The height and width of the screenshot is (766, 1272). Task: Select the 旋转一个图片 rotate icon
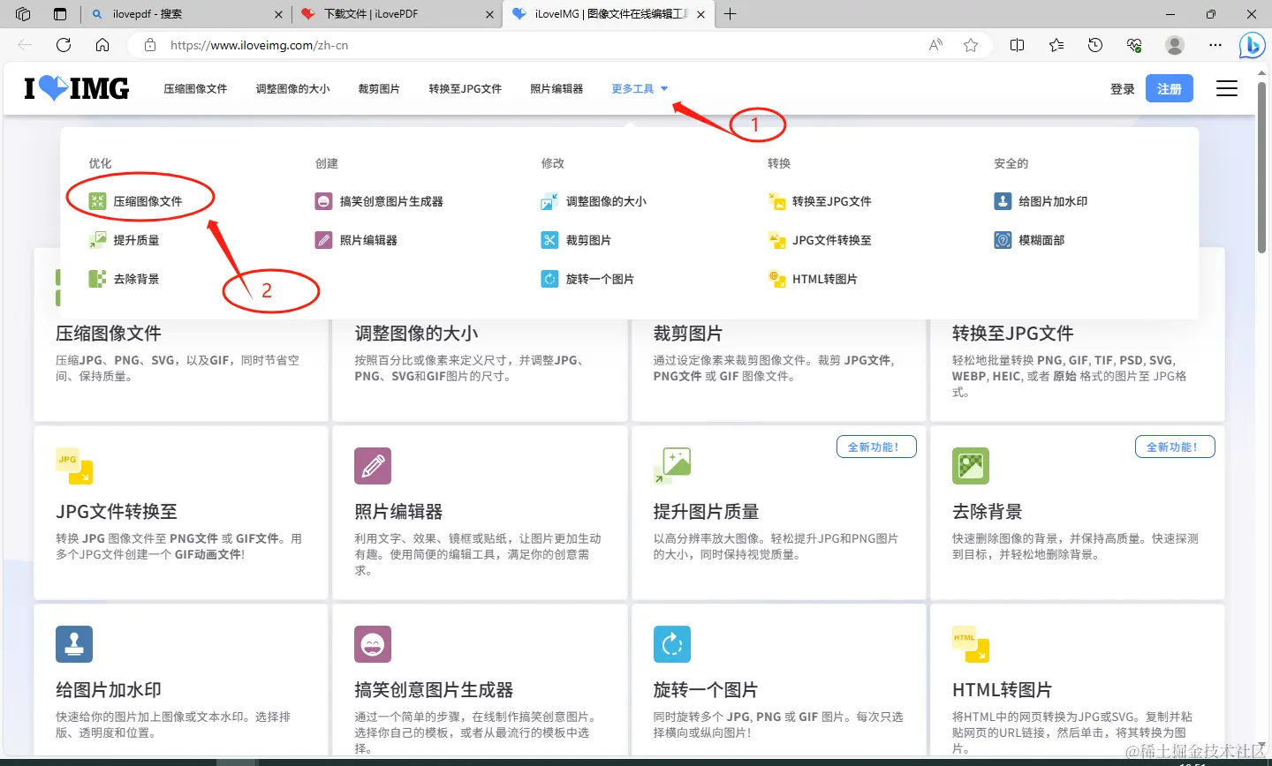pos(550,278)
